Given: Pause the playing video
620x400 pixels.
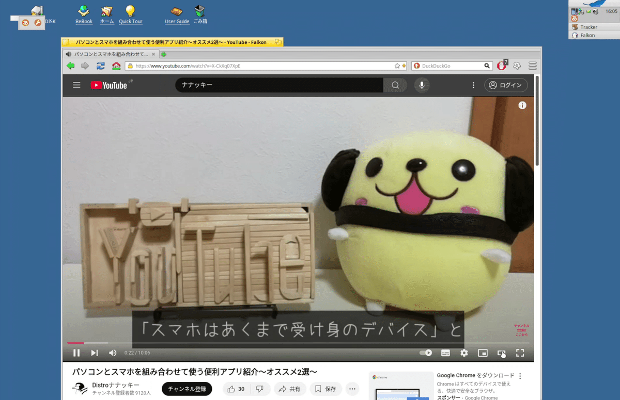Looking at the screenshot, I should [x=76, y=353].
